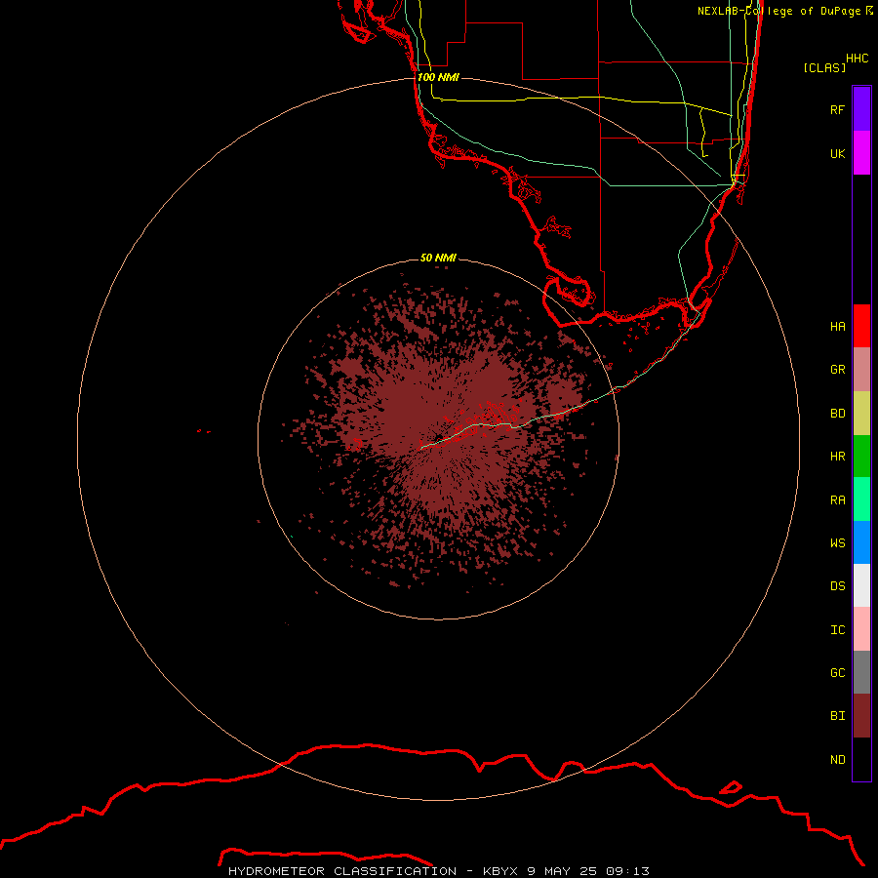
Task: Click the DS white legend swatch
Action: click(x=861, y=585)
